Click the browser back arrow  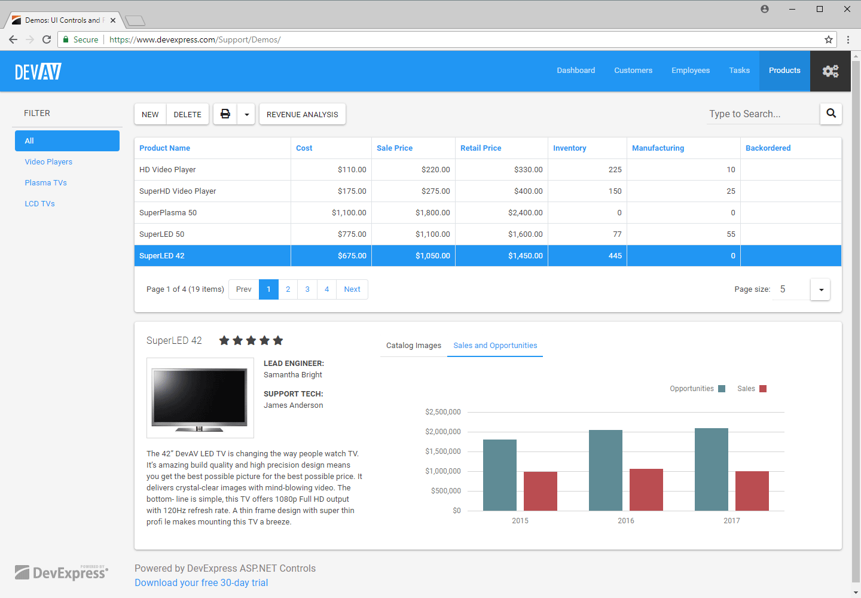pyautogui.click(x=13, y=39)
